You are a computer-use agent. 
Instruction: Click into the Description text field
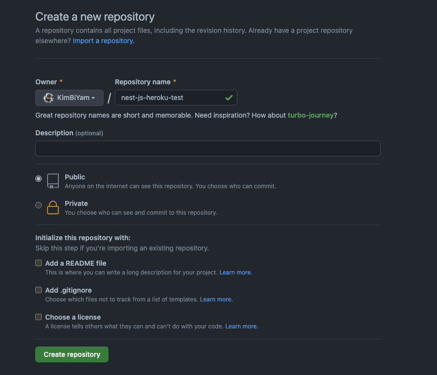tap(207, 149)
